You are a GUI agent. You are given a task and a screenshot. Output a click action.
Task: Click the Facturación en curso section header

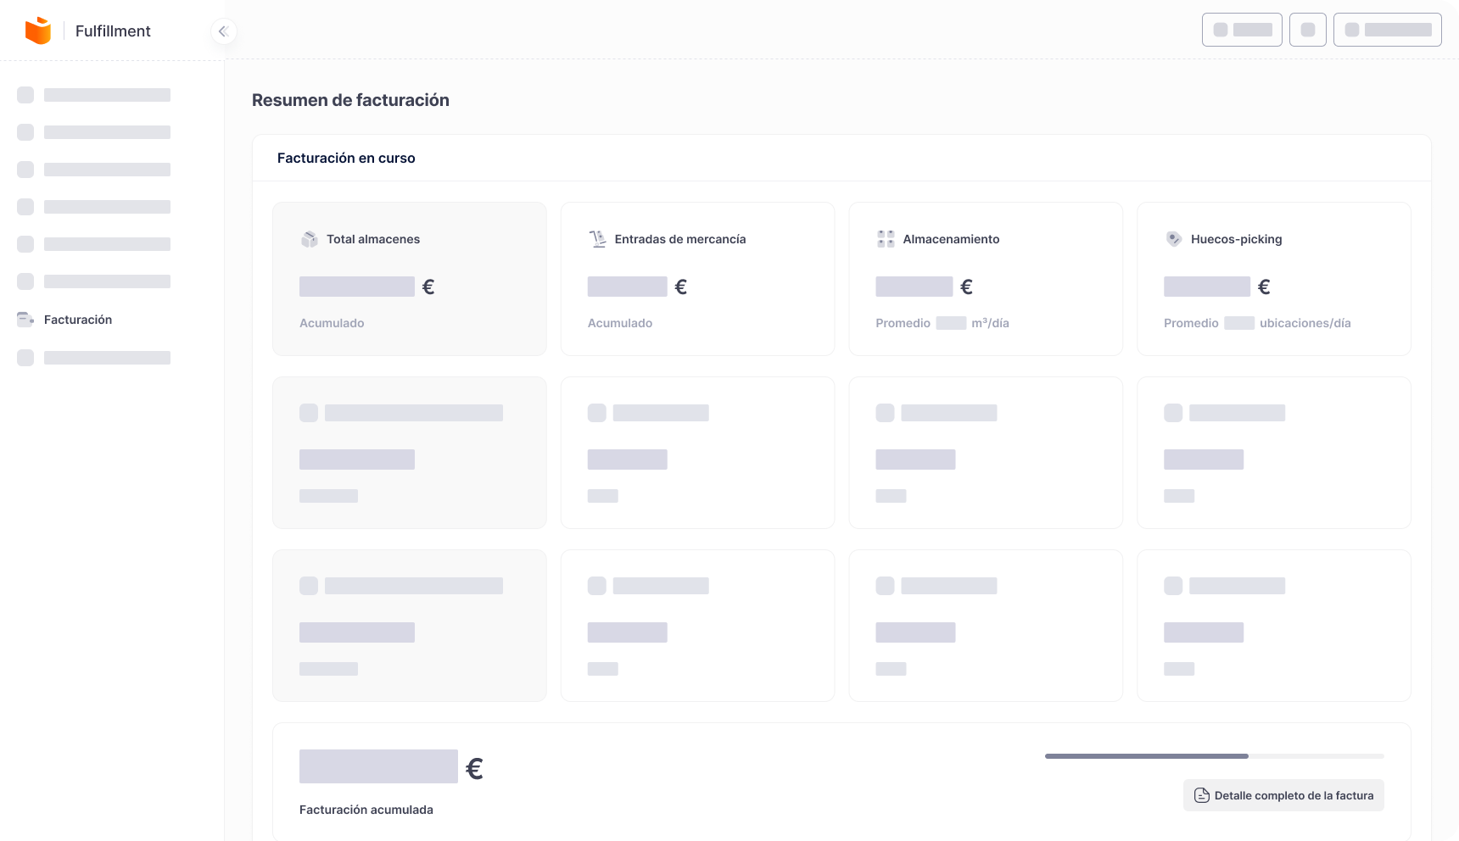coord(346,158)
